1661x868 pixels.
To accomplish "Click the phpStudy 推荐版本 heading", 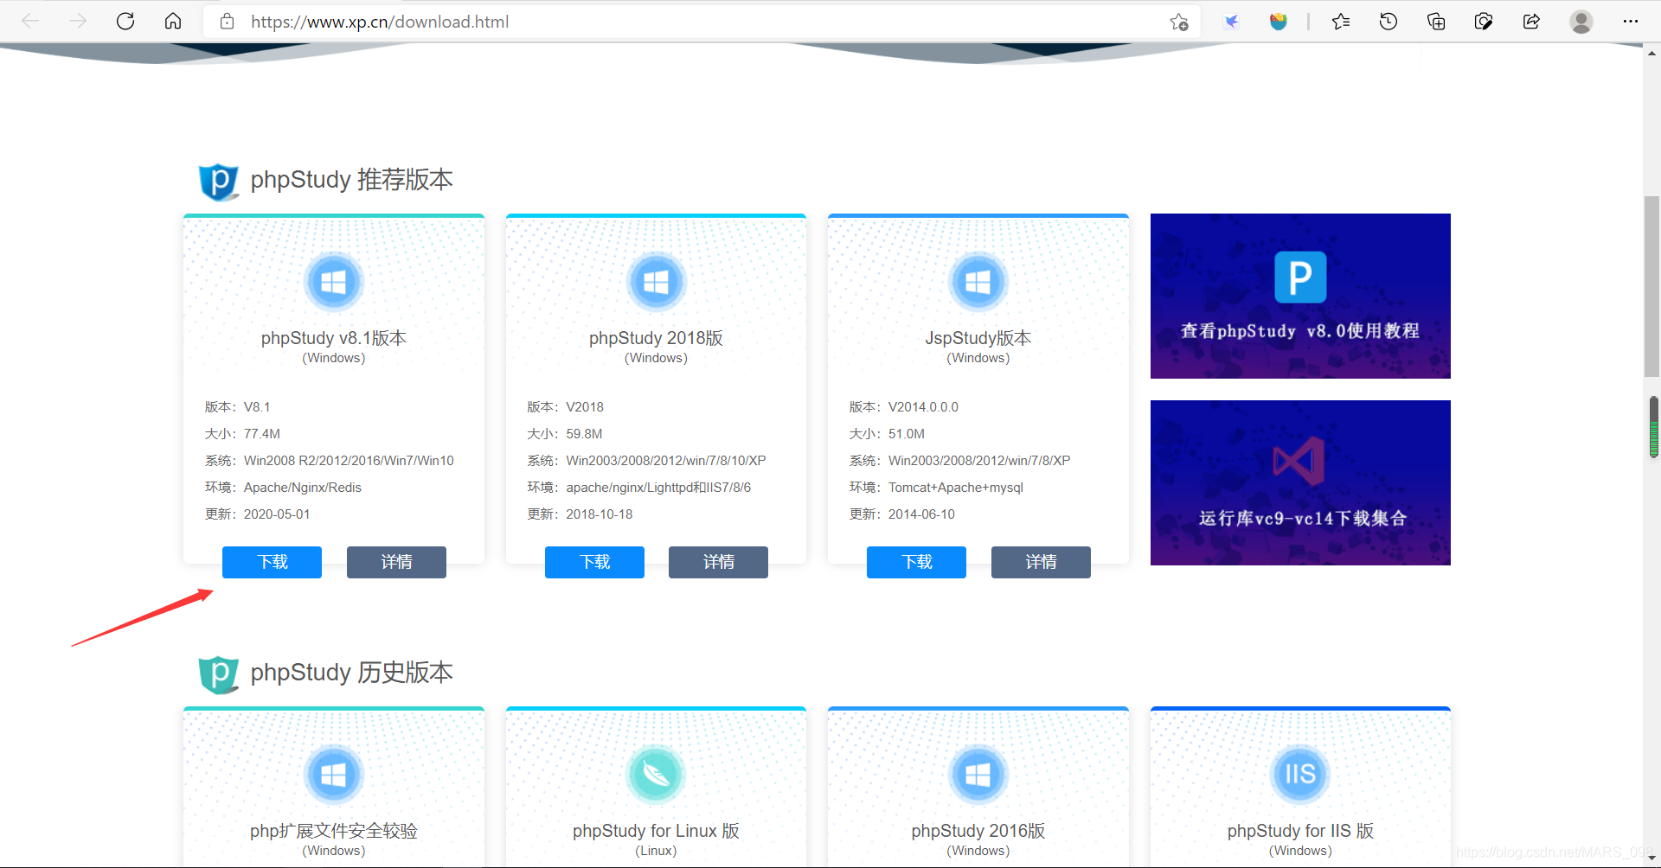I will click(351, 180).
